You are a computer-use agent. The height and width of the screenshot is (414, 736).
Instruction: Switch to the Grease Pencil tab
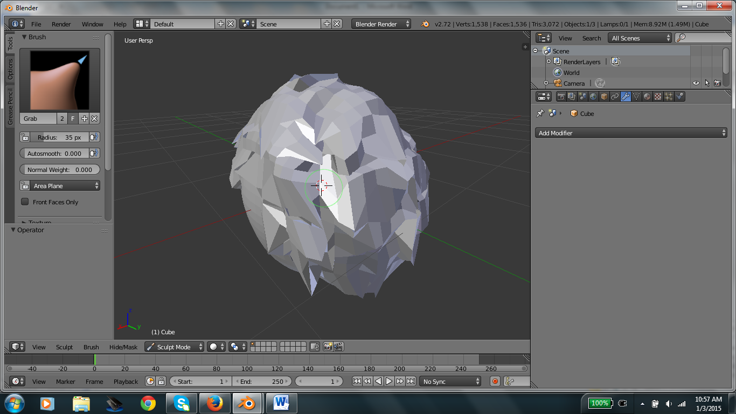click(x=10, y=107)
